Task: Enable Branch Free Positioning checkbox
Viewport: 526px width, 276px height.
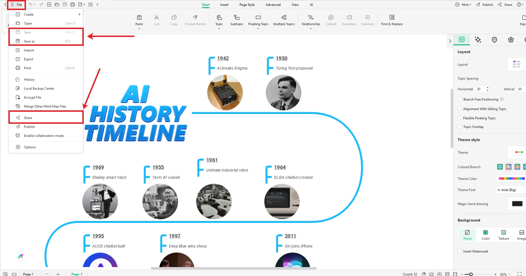Action: 460,99
